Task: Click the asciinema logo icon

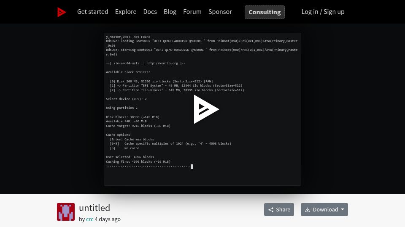Action: pyautogui.click(x=62, y=12)
